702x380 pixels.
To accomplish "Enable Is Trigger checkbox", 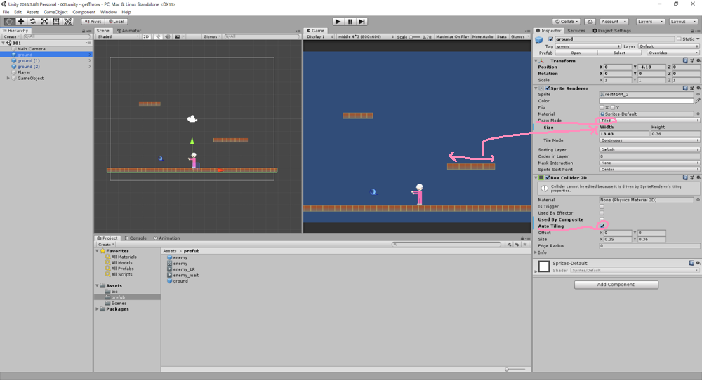I will (x=602, y=207).
